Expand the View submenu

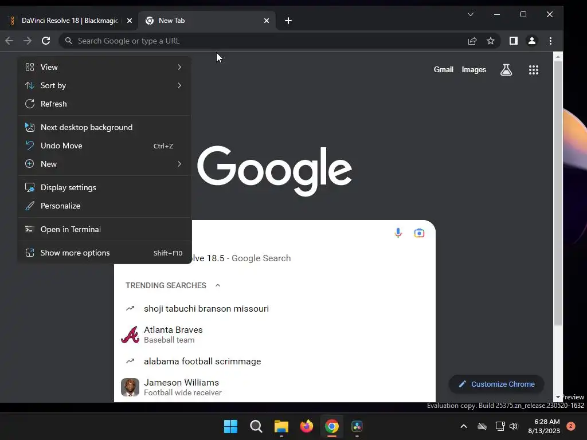[105, 67]
